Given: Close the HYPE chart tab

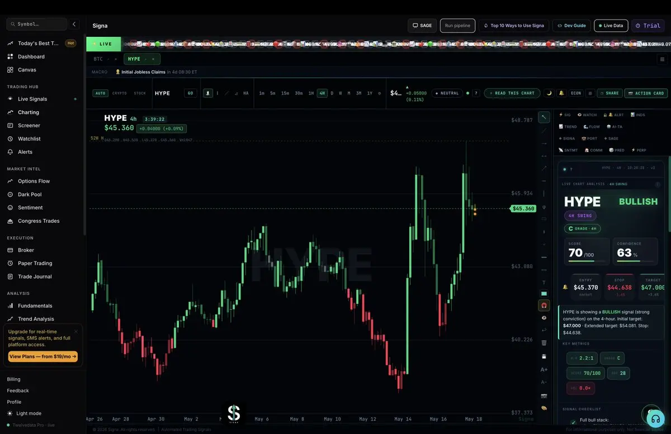Looking at the screenshot, I should [x=153, y=59].
